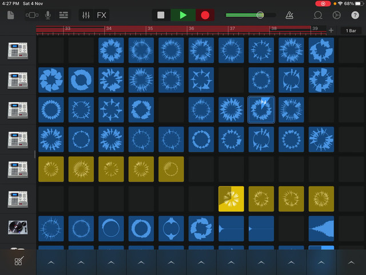Trigger the second column chevron
The height and width of the screenshot is (275, 366).
(x=81, y=262)
